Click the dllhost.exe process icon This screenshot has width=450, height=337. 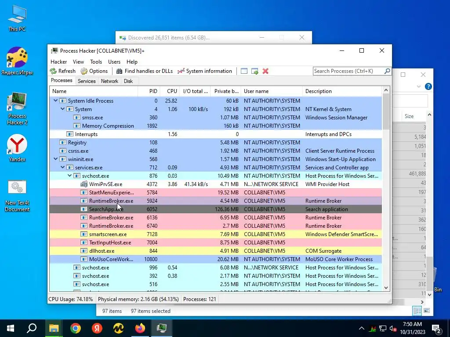point(84,251)
